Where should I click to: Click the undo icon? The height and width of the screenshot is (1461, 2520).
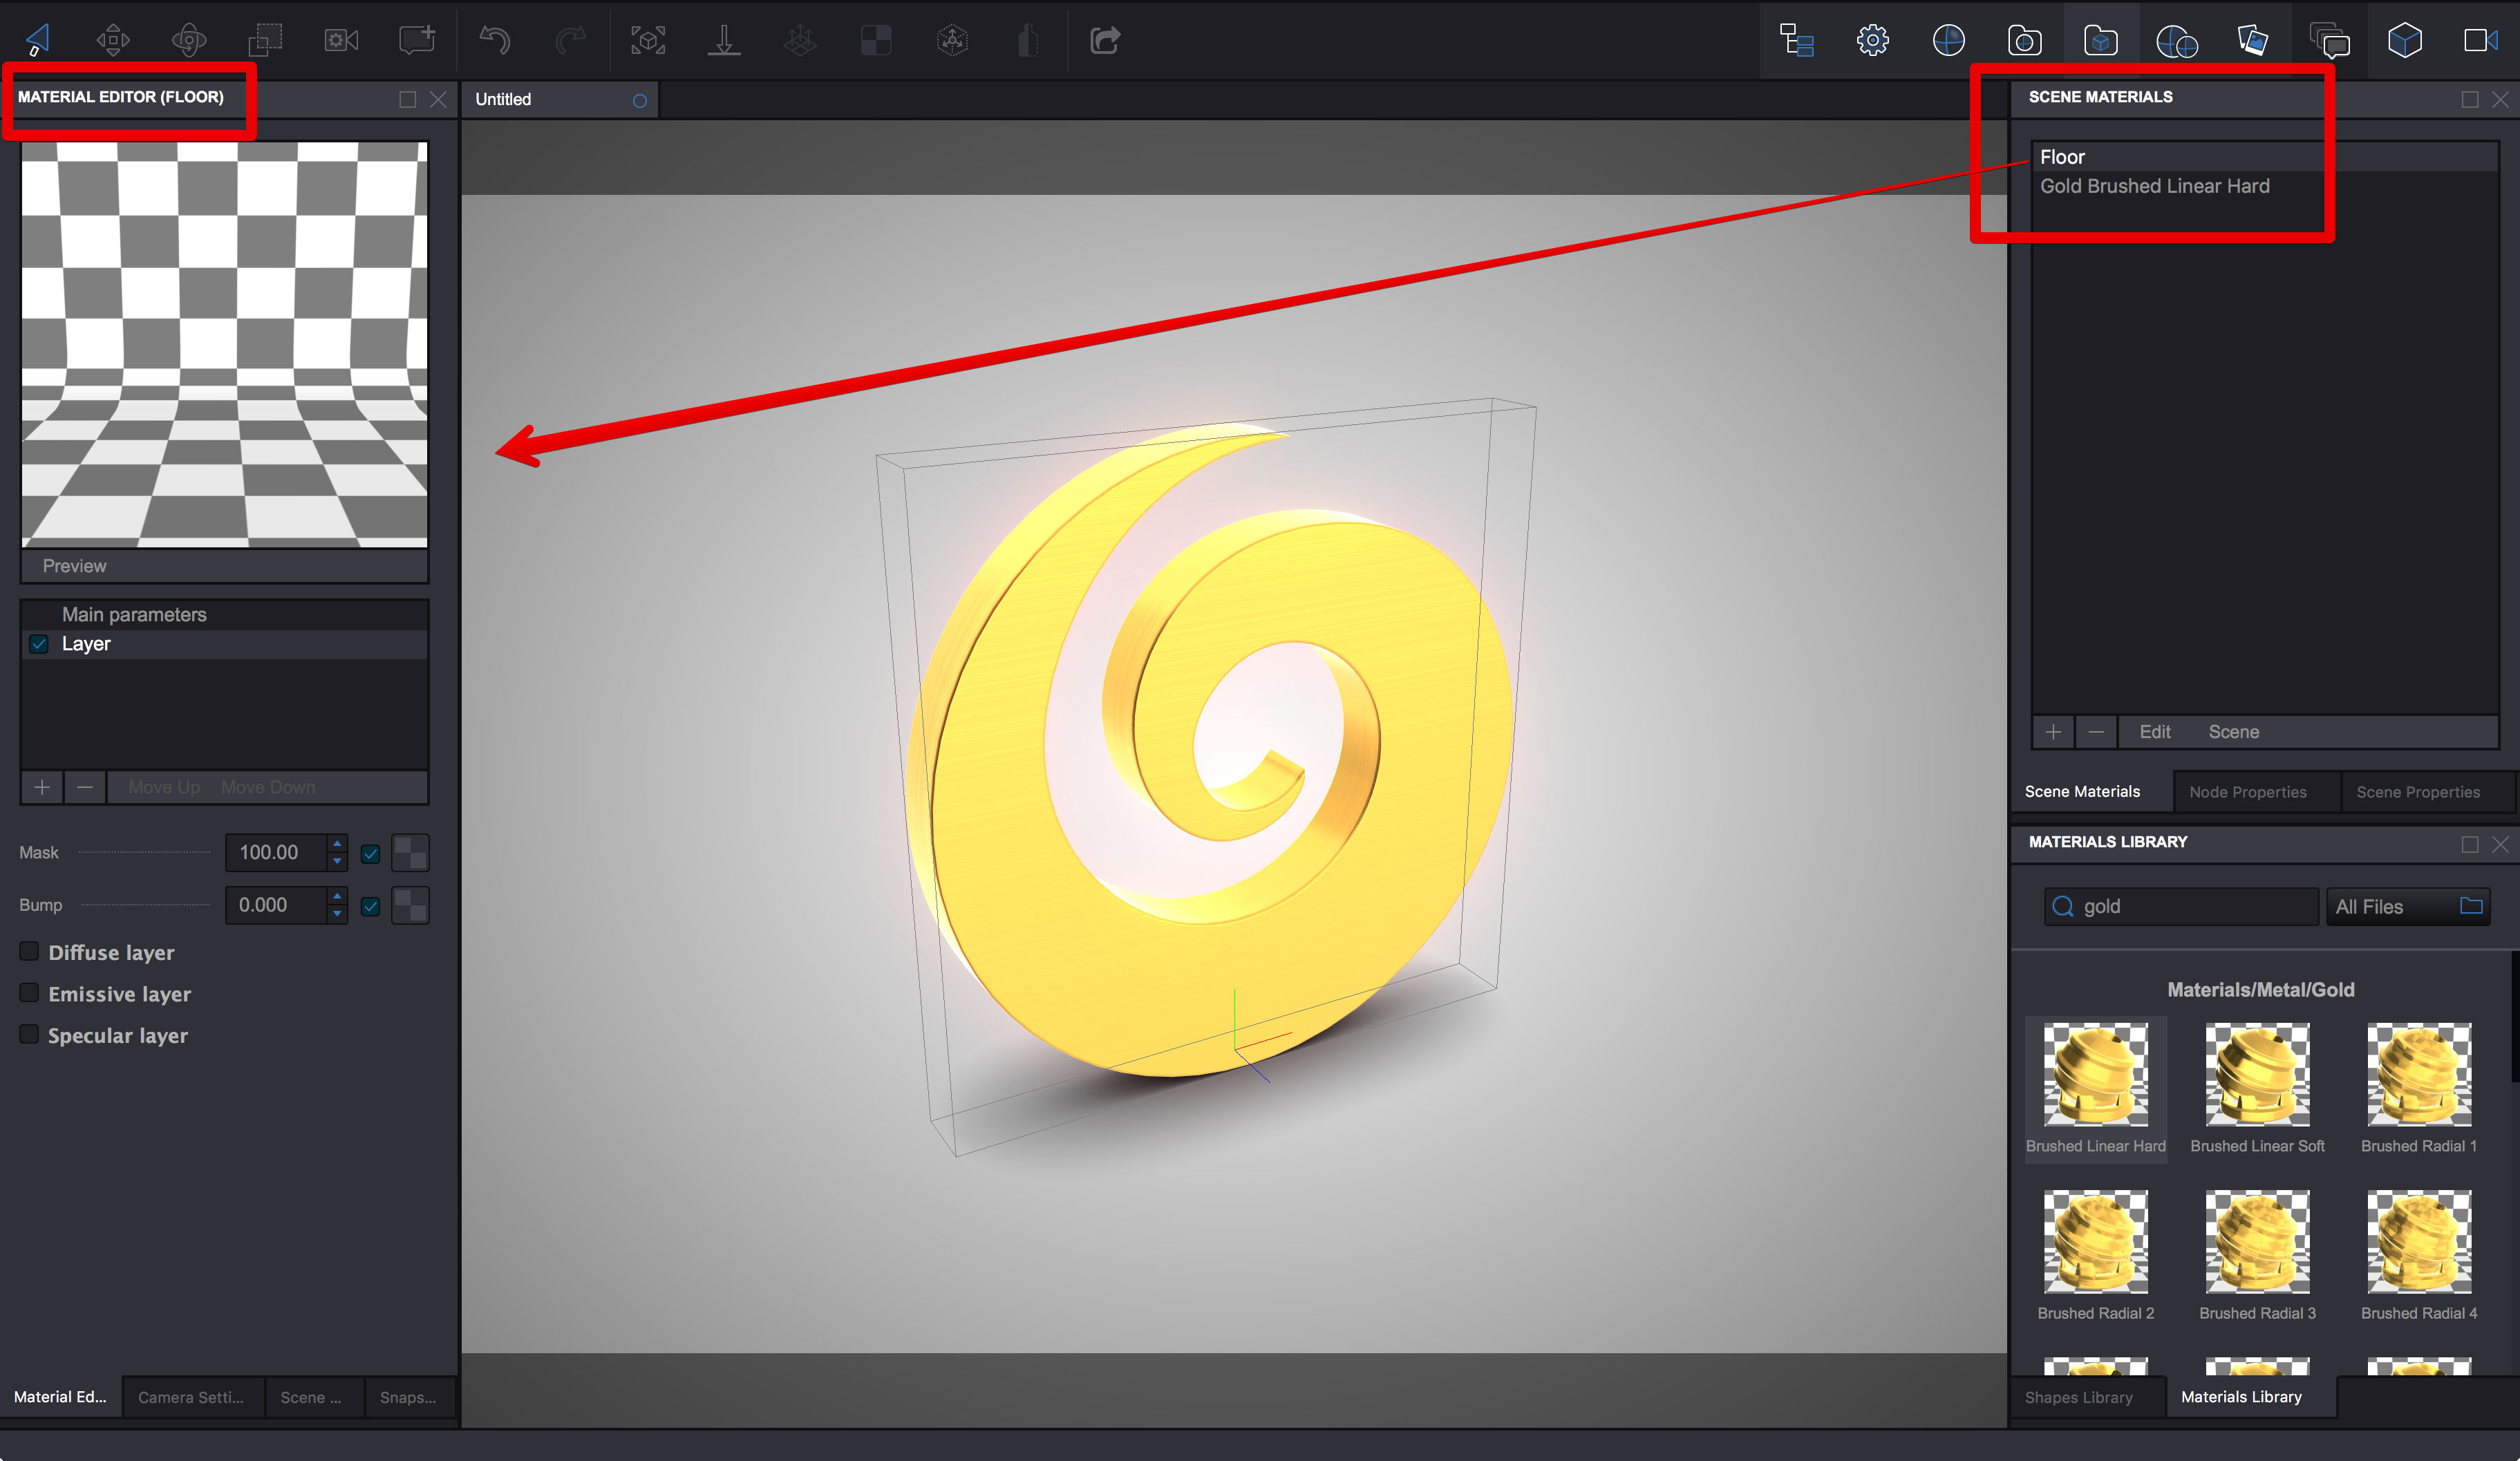tap(492, 40)
